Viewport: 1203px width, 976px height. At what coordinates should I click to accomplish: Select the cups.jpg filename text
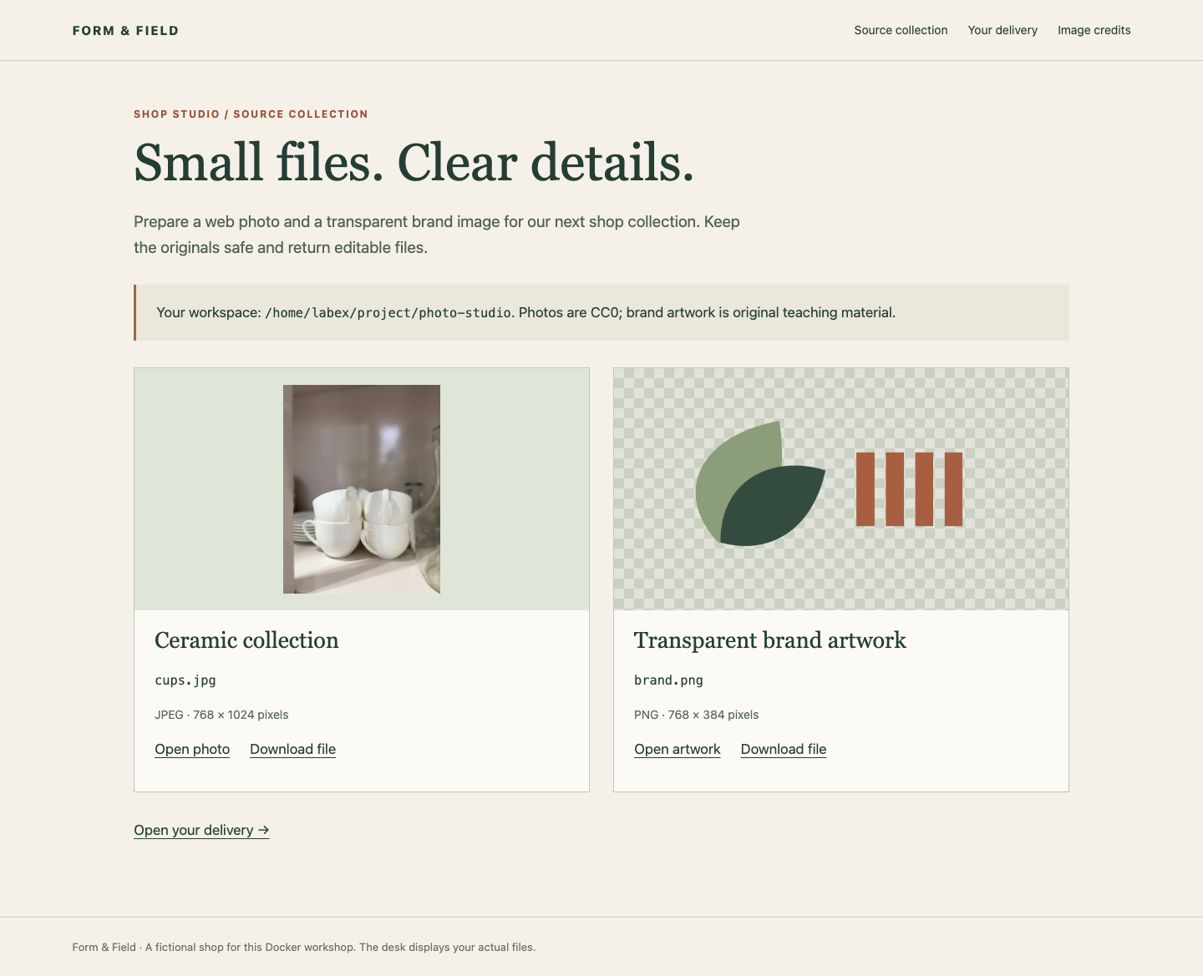pos(185,680)
